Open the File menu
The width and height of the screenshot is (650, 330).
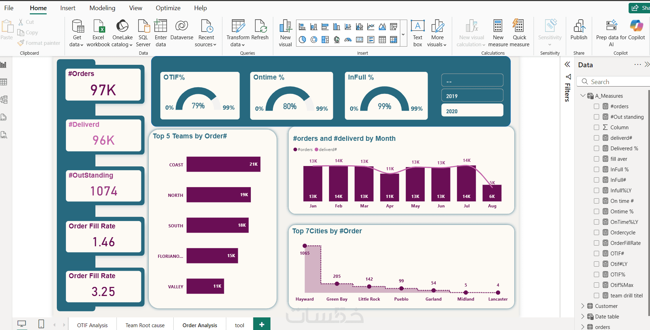[9, 8]
